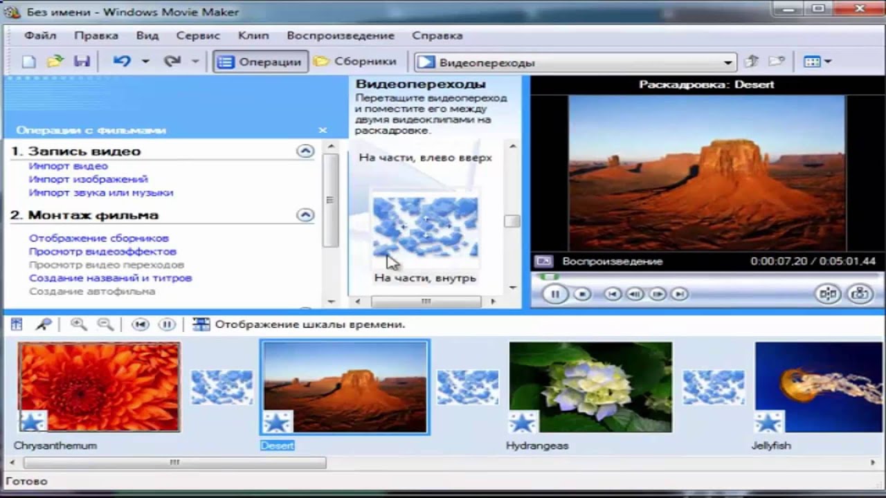Click Создание названий и титров link
The height and width of the screenshot is (498, 886).
(x=110, y=278)
